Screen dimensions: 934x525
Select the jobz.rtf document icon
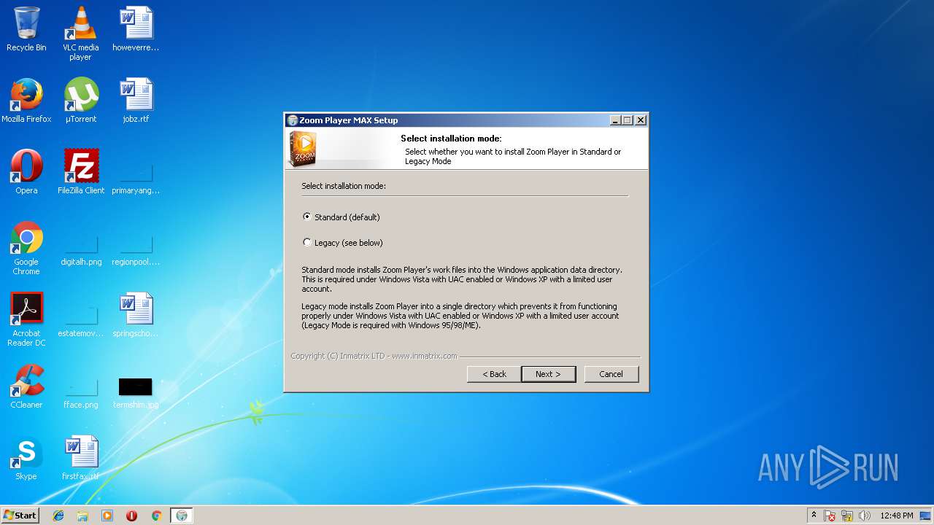pos(136,101)
